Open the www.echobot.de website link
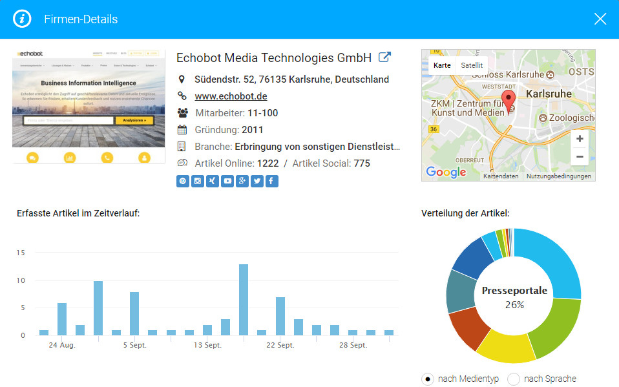 231,96
